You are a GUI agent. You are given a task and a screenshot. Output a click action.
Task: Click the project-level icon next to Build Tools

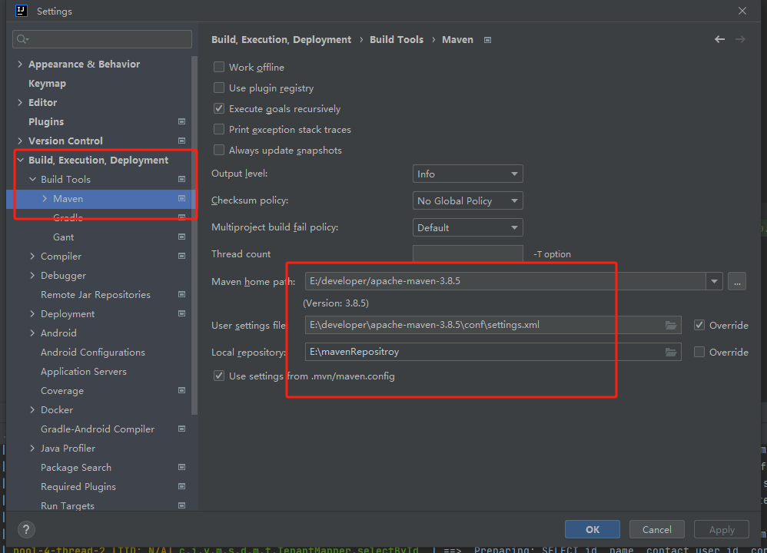click(x=181, y=180)
